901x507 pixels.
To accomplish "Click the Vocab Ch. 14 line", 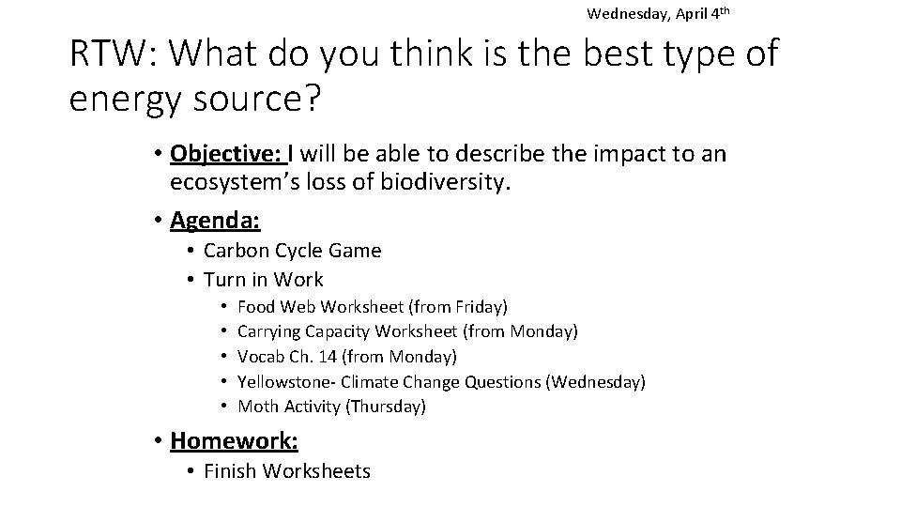I will click(x=347, y=357).
